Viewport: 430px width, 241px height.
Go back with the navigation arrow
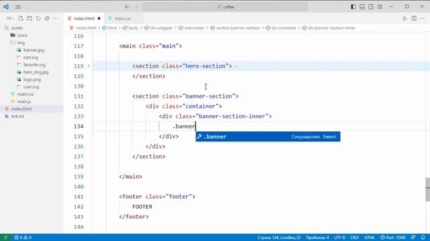pos(127,7)
